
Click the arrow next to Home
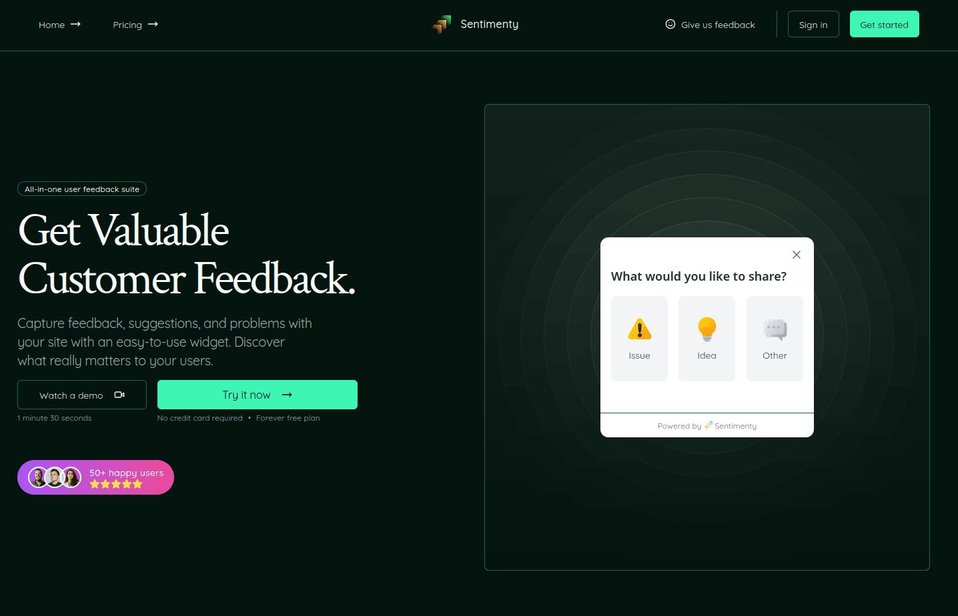(x=75, y=25)
